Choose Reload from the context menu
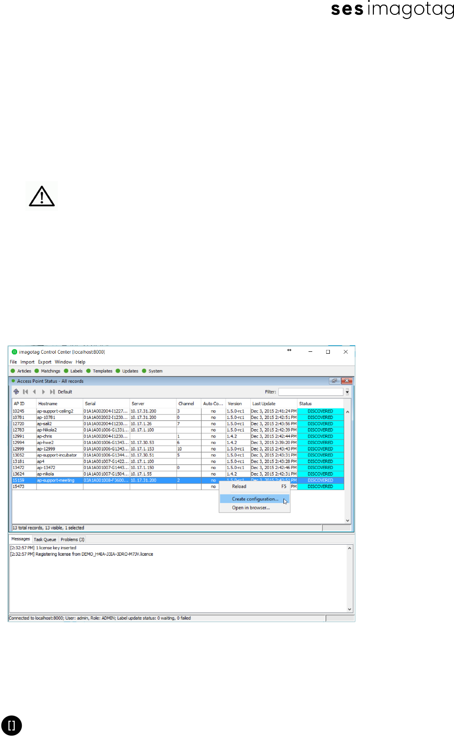This screenshot has width=454, height=737. click(x=254, y=487)
